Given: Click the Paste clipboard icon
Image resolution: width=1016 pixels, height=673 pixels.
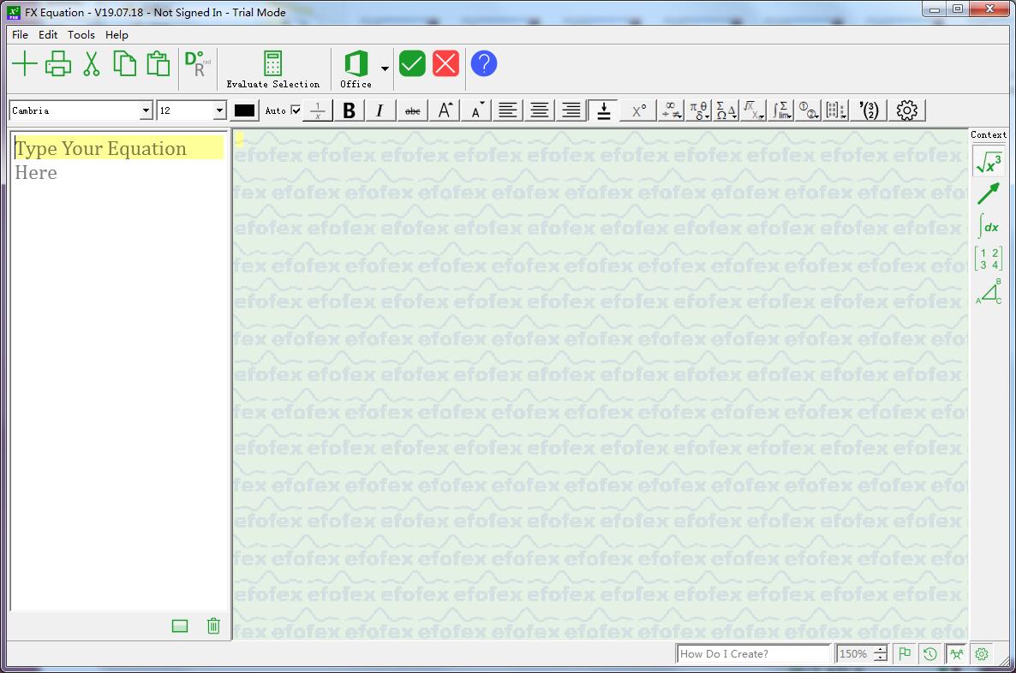Looking at the screenshot, I should point(158,63).
